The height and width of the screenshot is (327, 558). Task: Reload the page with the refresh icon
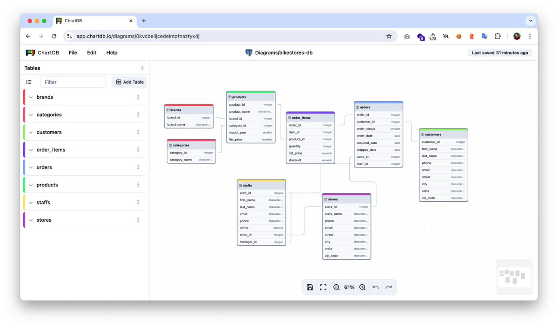(54, 36)
